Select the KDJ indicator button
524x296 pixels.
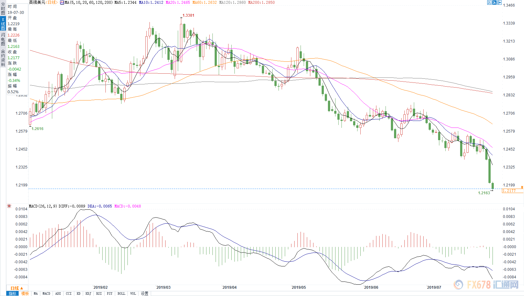pos(88,293)
